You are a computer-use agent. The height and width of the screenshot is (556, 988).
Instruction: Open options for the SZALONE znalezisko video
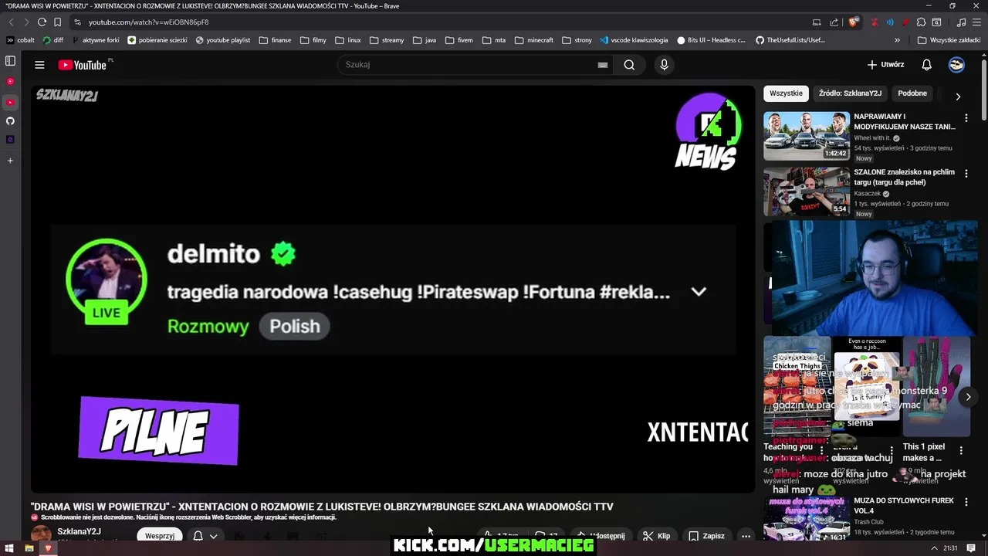coord(966,174)
